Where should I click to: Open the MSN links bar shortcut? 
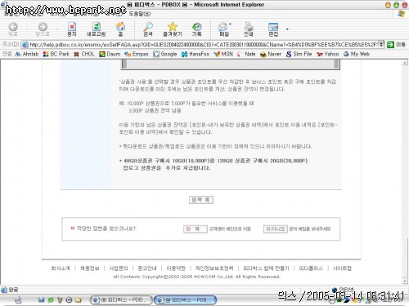(x=223, y=54)
